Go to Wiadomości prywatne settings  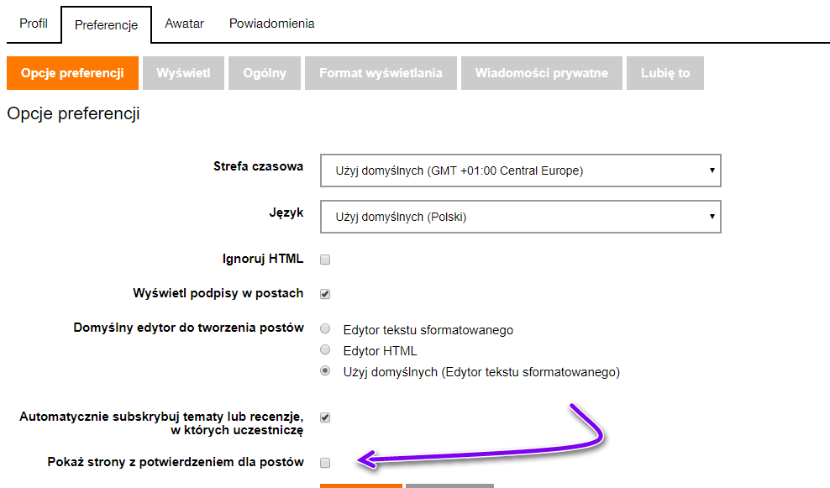(x=541, y=73)
